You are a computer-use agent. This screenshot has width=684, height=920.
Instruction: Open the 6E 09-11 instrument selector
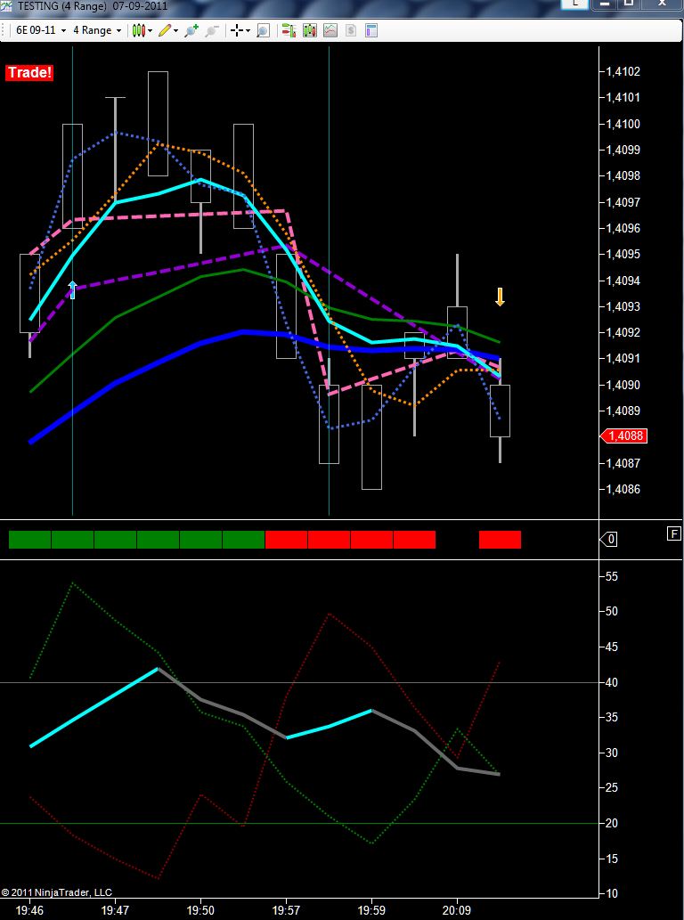(40, 30)
